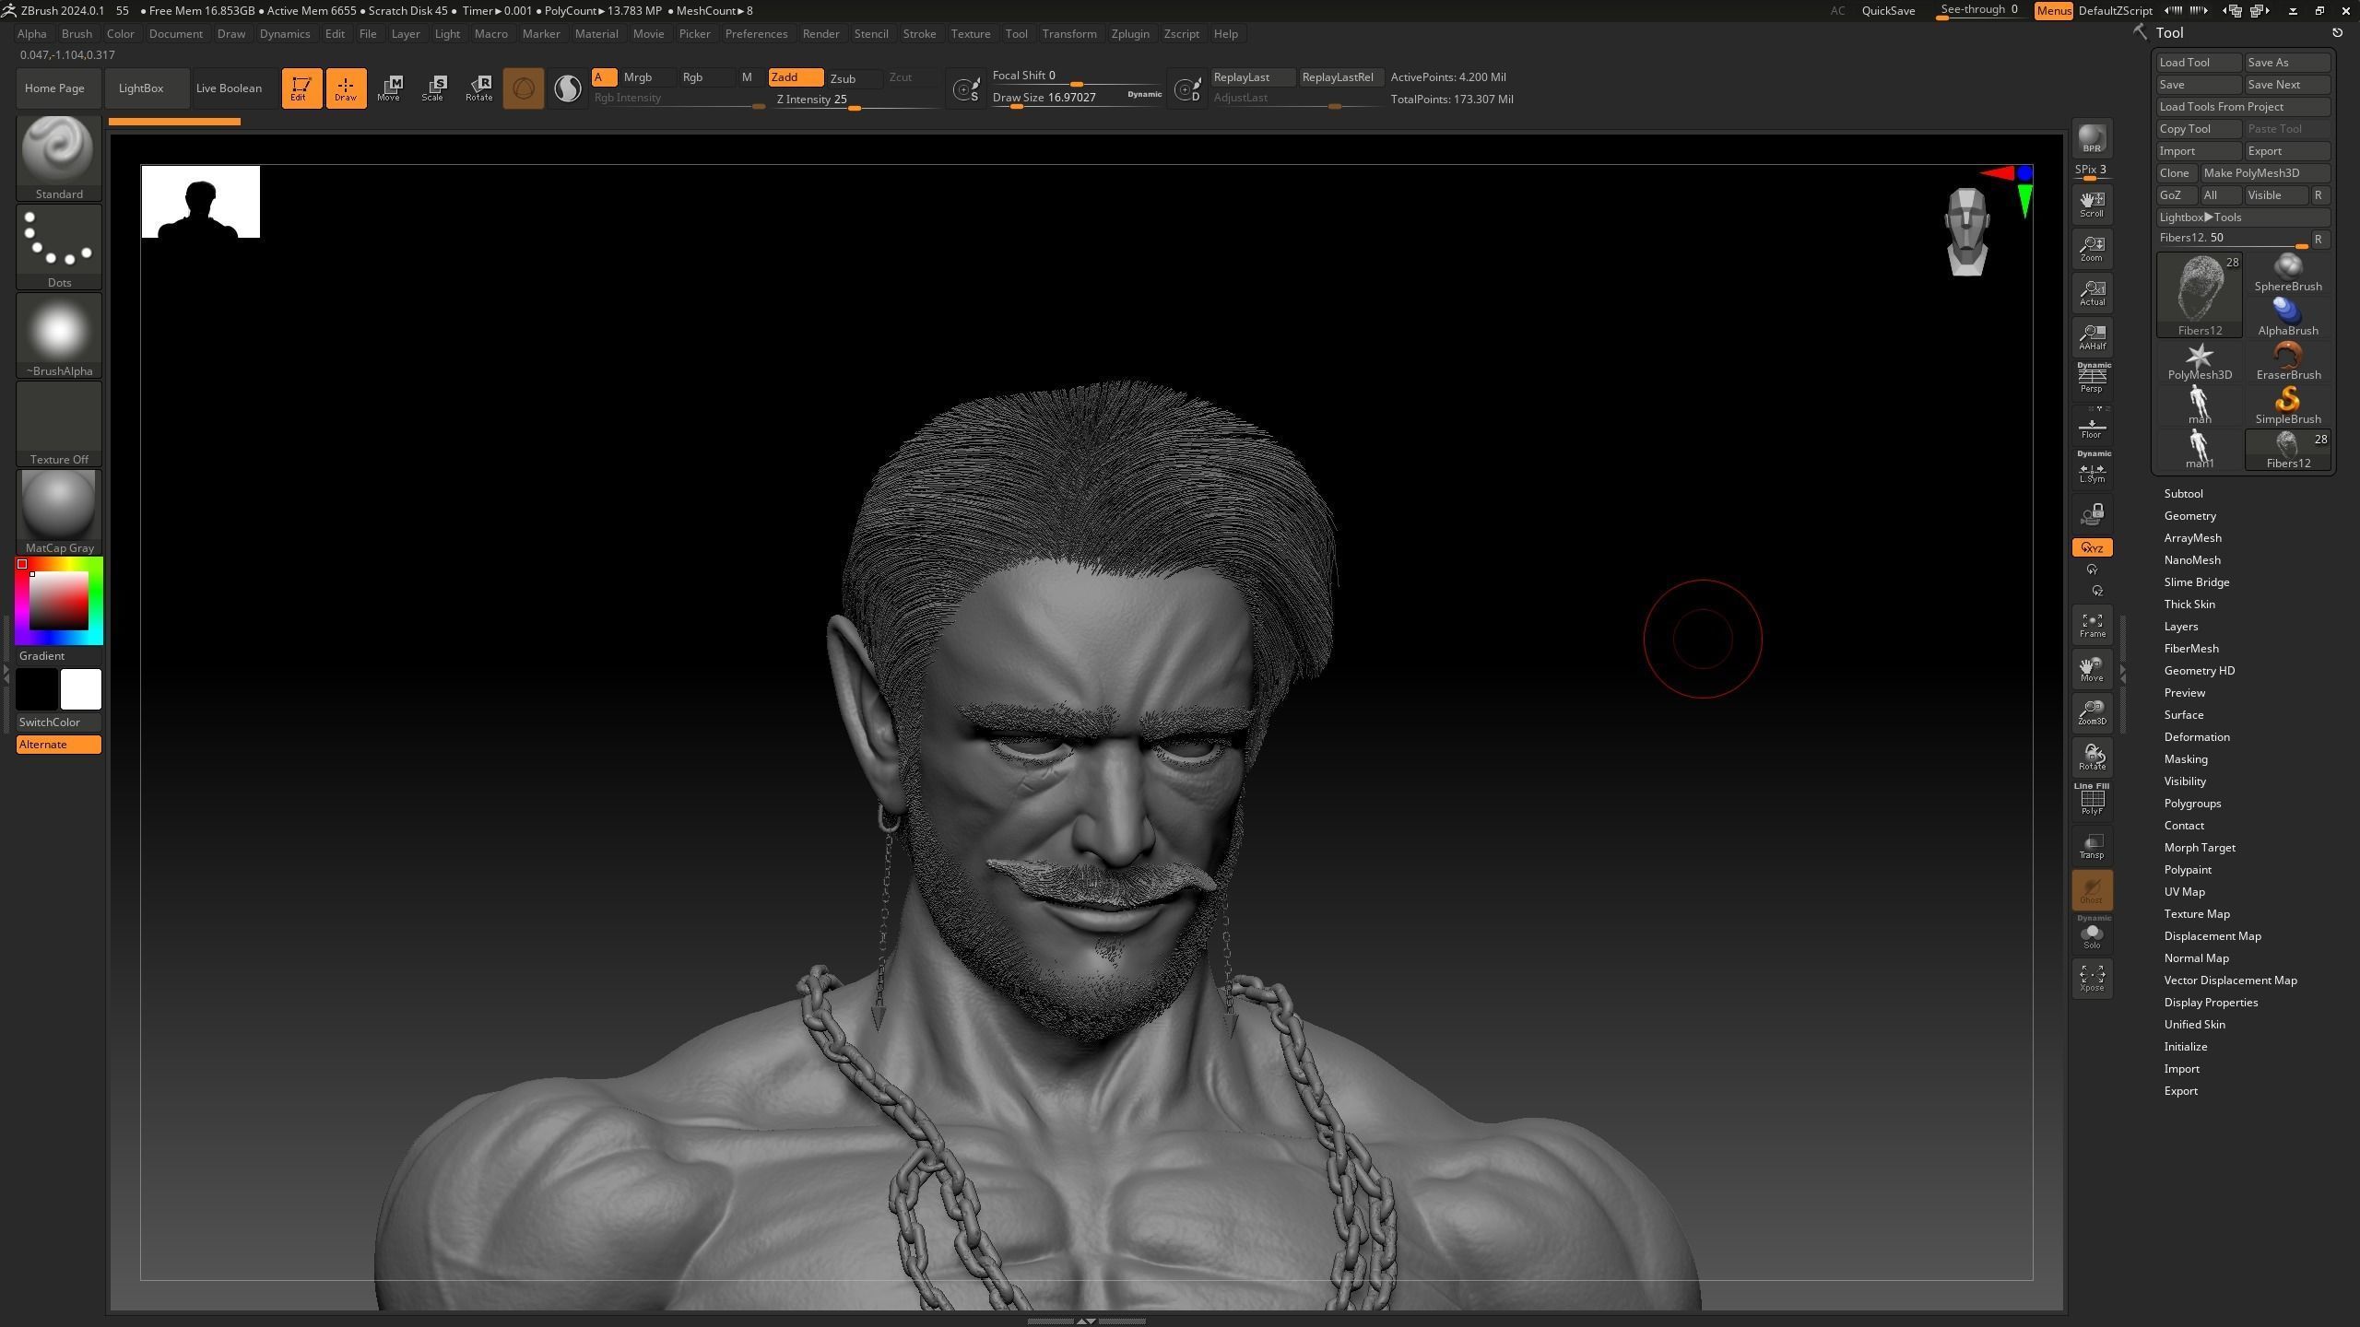This screenshot has width=2360, height=1327.
Task: Select the Move transform tool
Action: pos(389,88)
